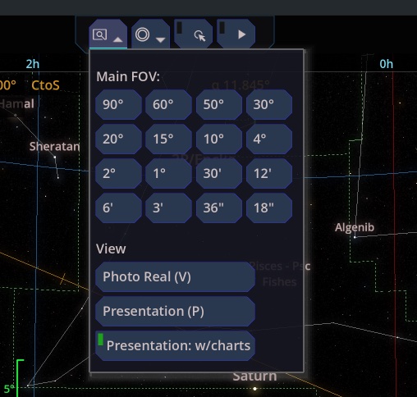Toggle the play time-flow button
Image resolution: width=417 pixels, height=397 pixels.
[x=236, y=34]
